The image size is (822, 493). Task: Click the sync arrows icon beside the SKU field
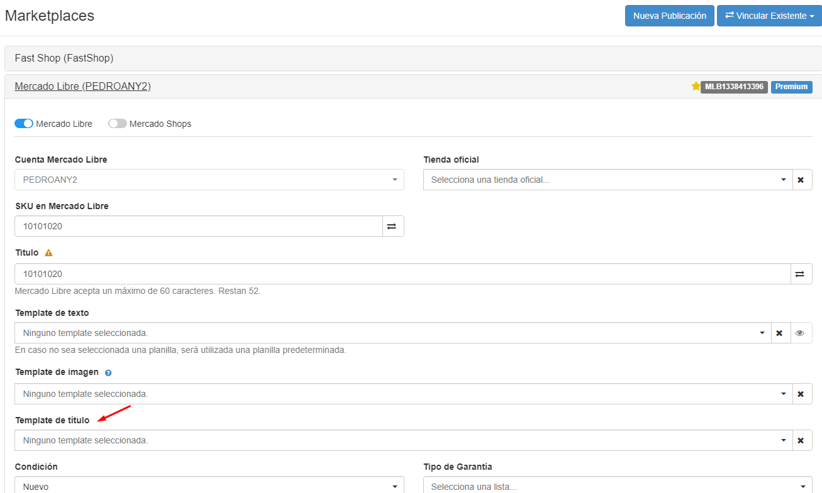click(392, 226)
